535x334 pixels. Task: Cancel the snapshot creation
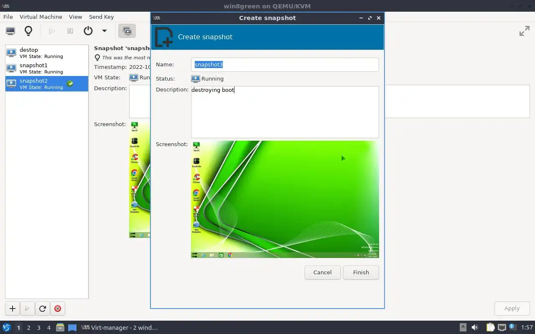(x=323, y=273)
